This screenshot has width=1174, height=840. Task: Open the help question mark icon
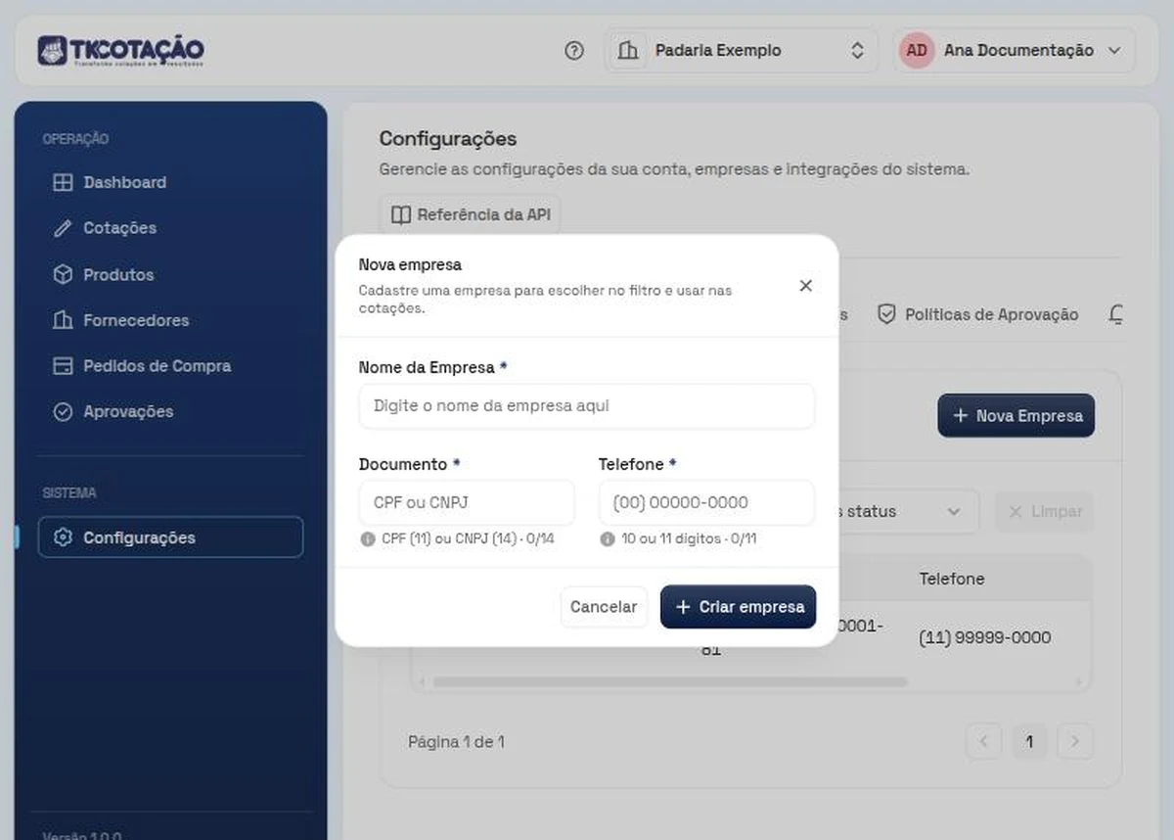coord(574,51)
